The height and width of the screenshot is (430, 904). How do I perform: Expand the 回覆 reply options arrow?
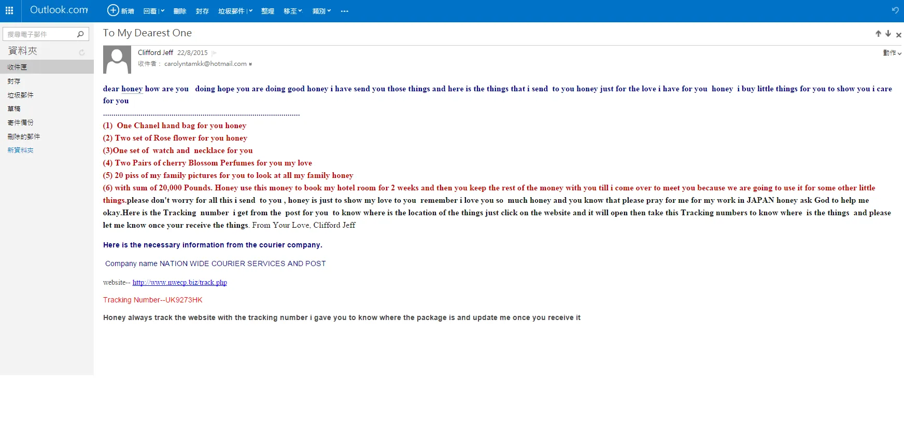(162, 11)
